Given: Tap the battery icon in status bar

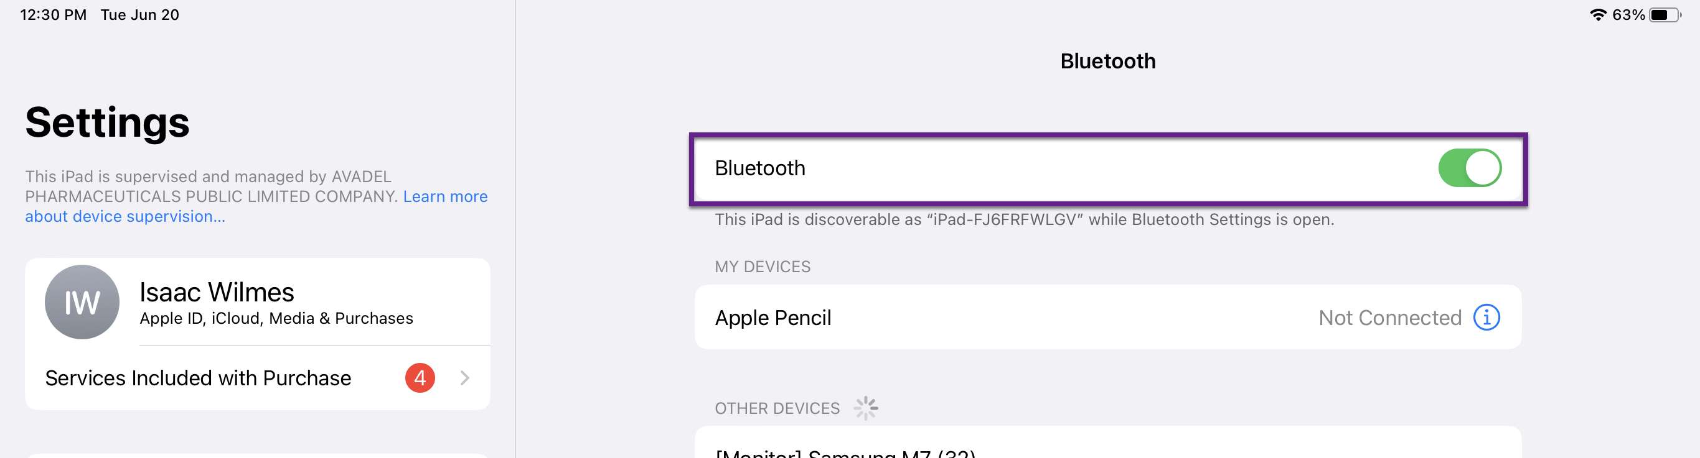Looking at the screenshot, I should [x=1665, y=14].
